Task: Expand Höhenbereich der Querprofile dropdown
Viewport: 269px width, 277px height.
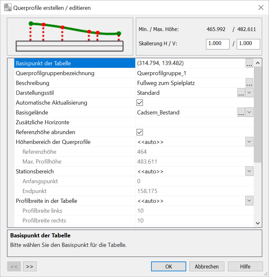Action: 249,142
